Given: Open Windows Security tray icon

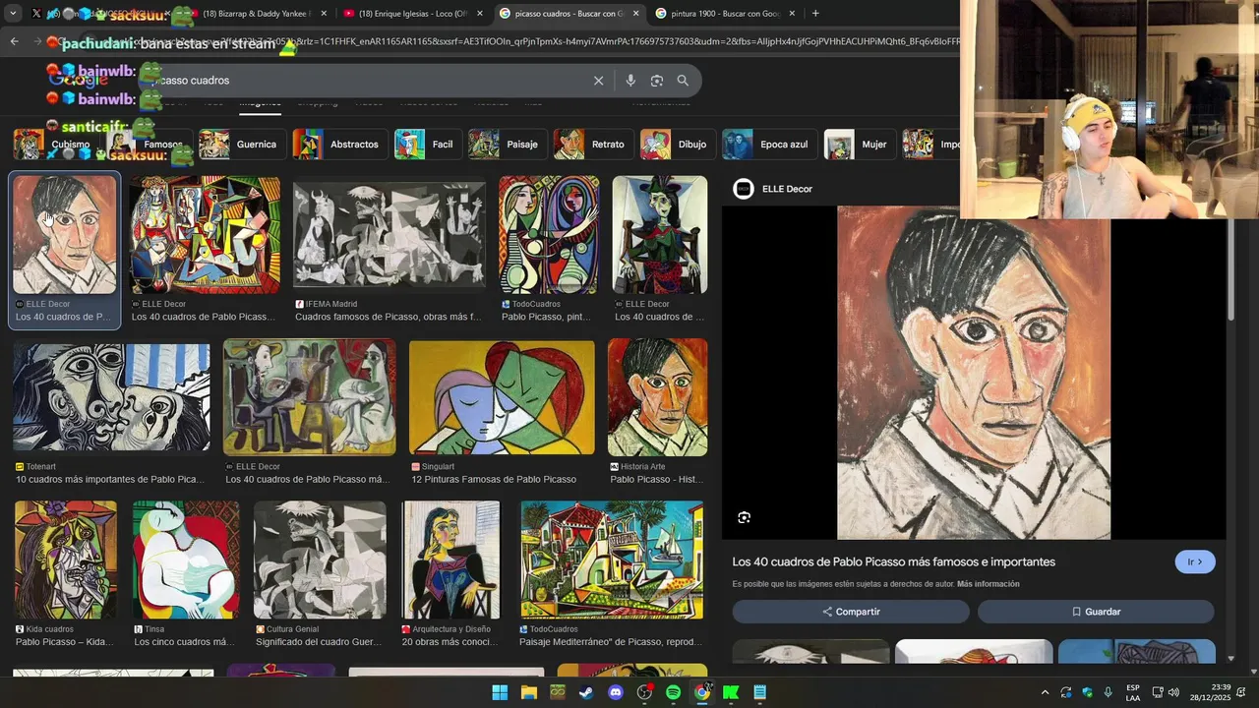Looking at the screenshot, I should (x=1087, y=692).
